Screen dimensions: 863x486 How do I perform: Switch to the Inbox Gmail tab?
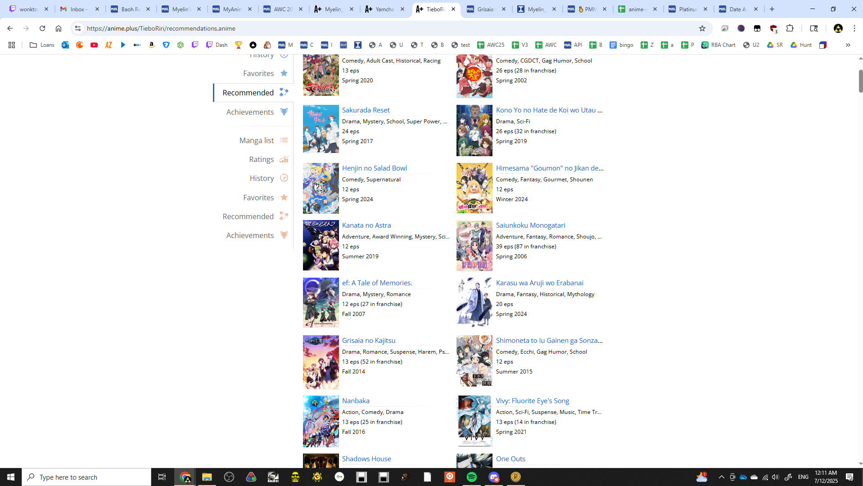80,9
